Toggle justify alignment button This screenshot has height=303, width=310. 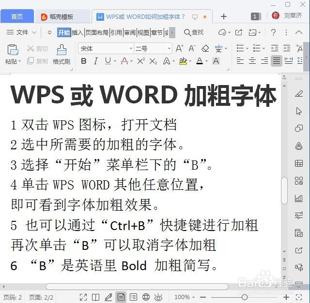tap(277, 61)
